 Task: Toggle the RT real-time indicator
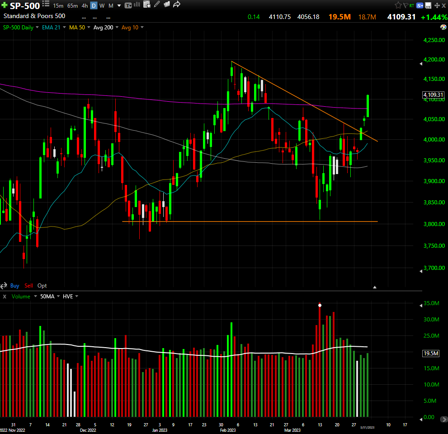pos(412,5)
